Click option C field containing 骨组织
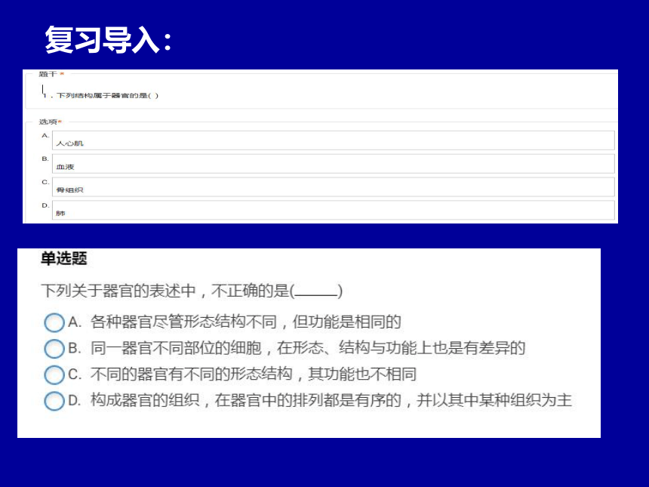 334,186
